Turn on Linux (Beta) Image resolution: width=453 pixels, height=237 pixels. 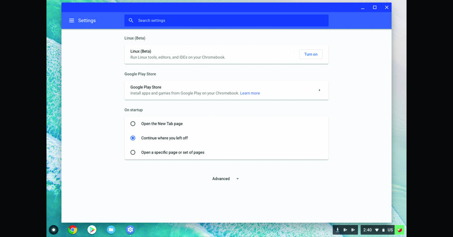[311, 54]
